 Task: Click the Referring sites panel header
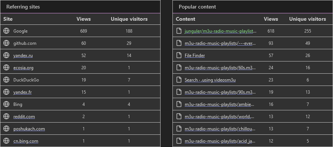pos(80,7)
